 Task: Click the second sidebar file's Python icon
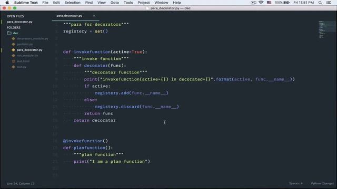click(x=14, y=44)
